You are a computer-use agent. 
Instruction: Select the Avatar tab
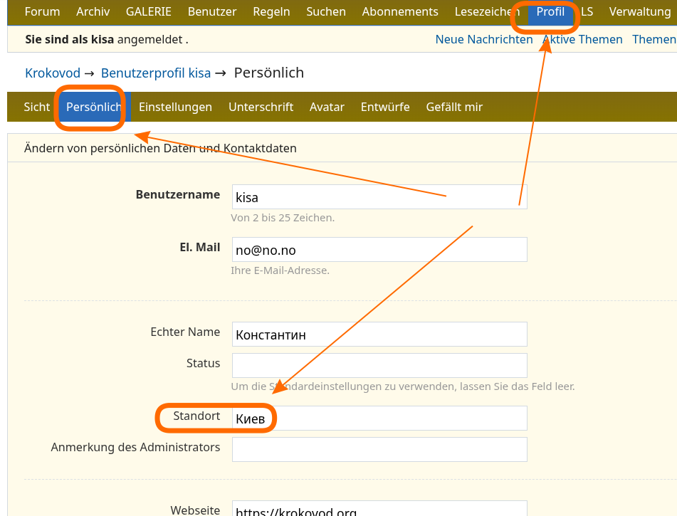coord(327,107)
